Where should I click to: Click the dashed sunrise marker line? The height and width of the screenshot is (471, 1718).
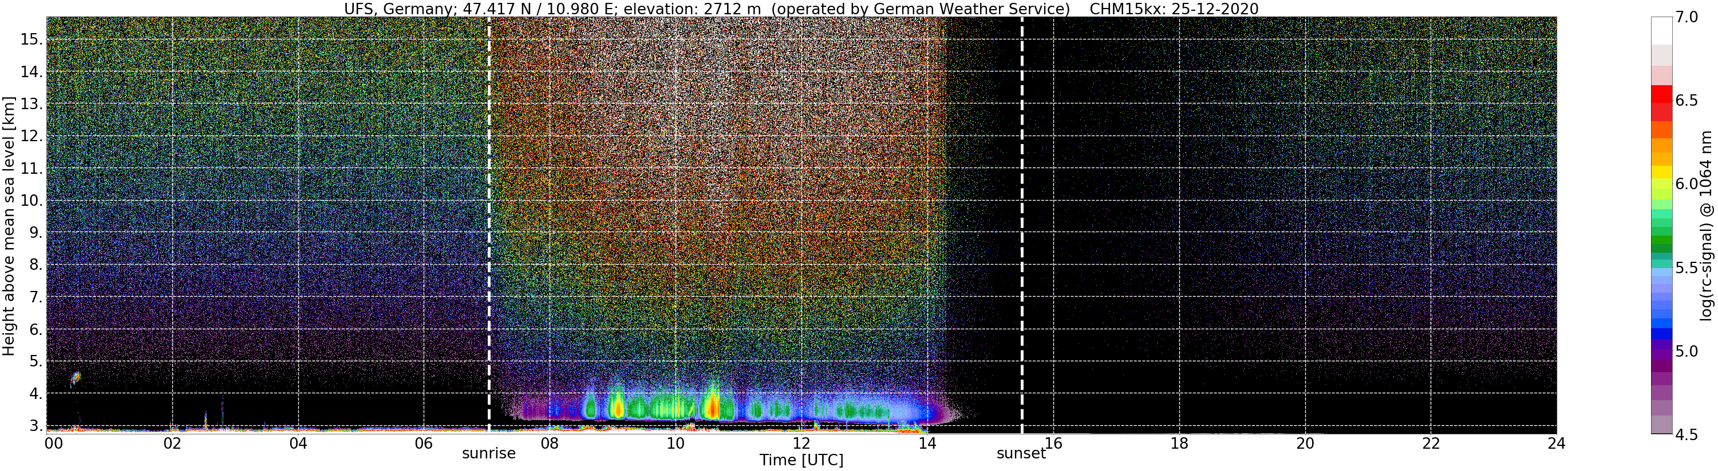coord(489,225)
